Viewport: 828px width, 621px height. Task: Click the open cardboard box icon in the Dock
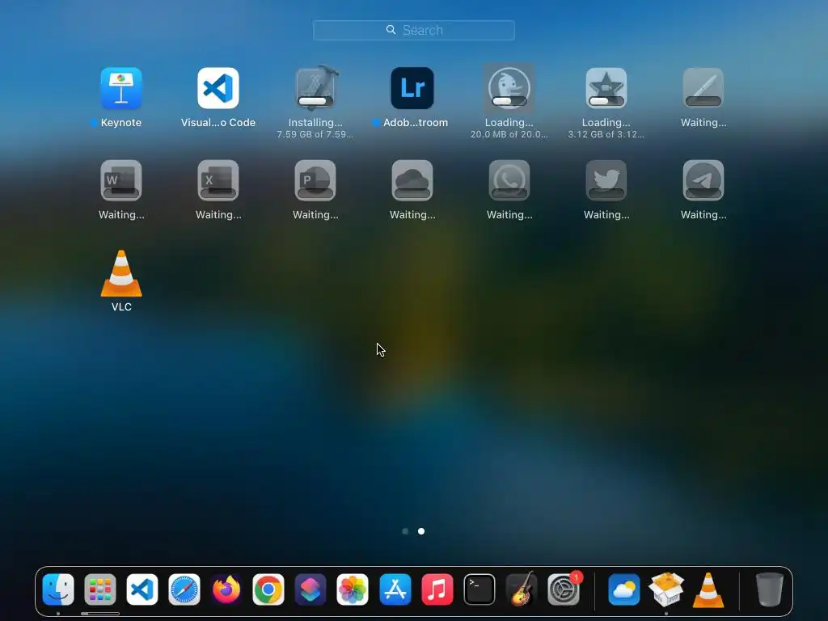[666, 589]
